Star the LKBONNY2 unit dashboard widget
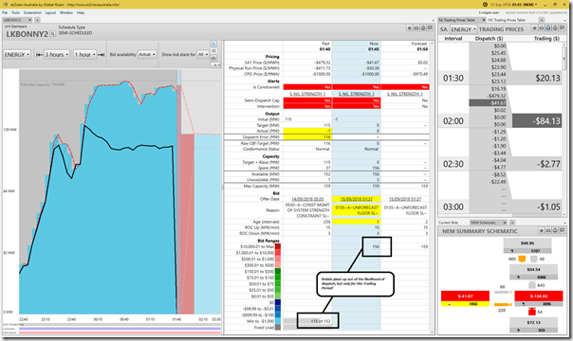The width and height of the screenshot is (573, 341). (x=410, y=27)
